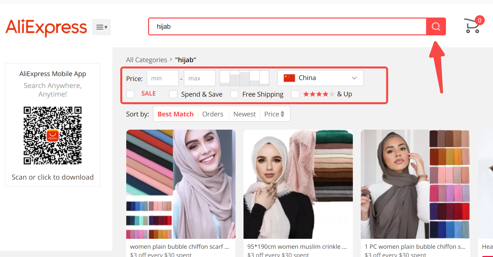Click the min price input field
The image size is (493, 257).
[162, 78]
